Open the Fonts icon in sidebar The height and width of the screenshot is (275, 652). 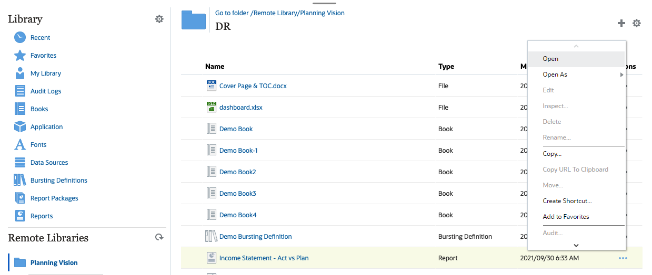coord(20,145)
